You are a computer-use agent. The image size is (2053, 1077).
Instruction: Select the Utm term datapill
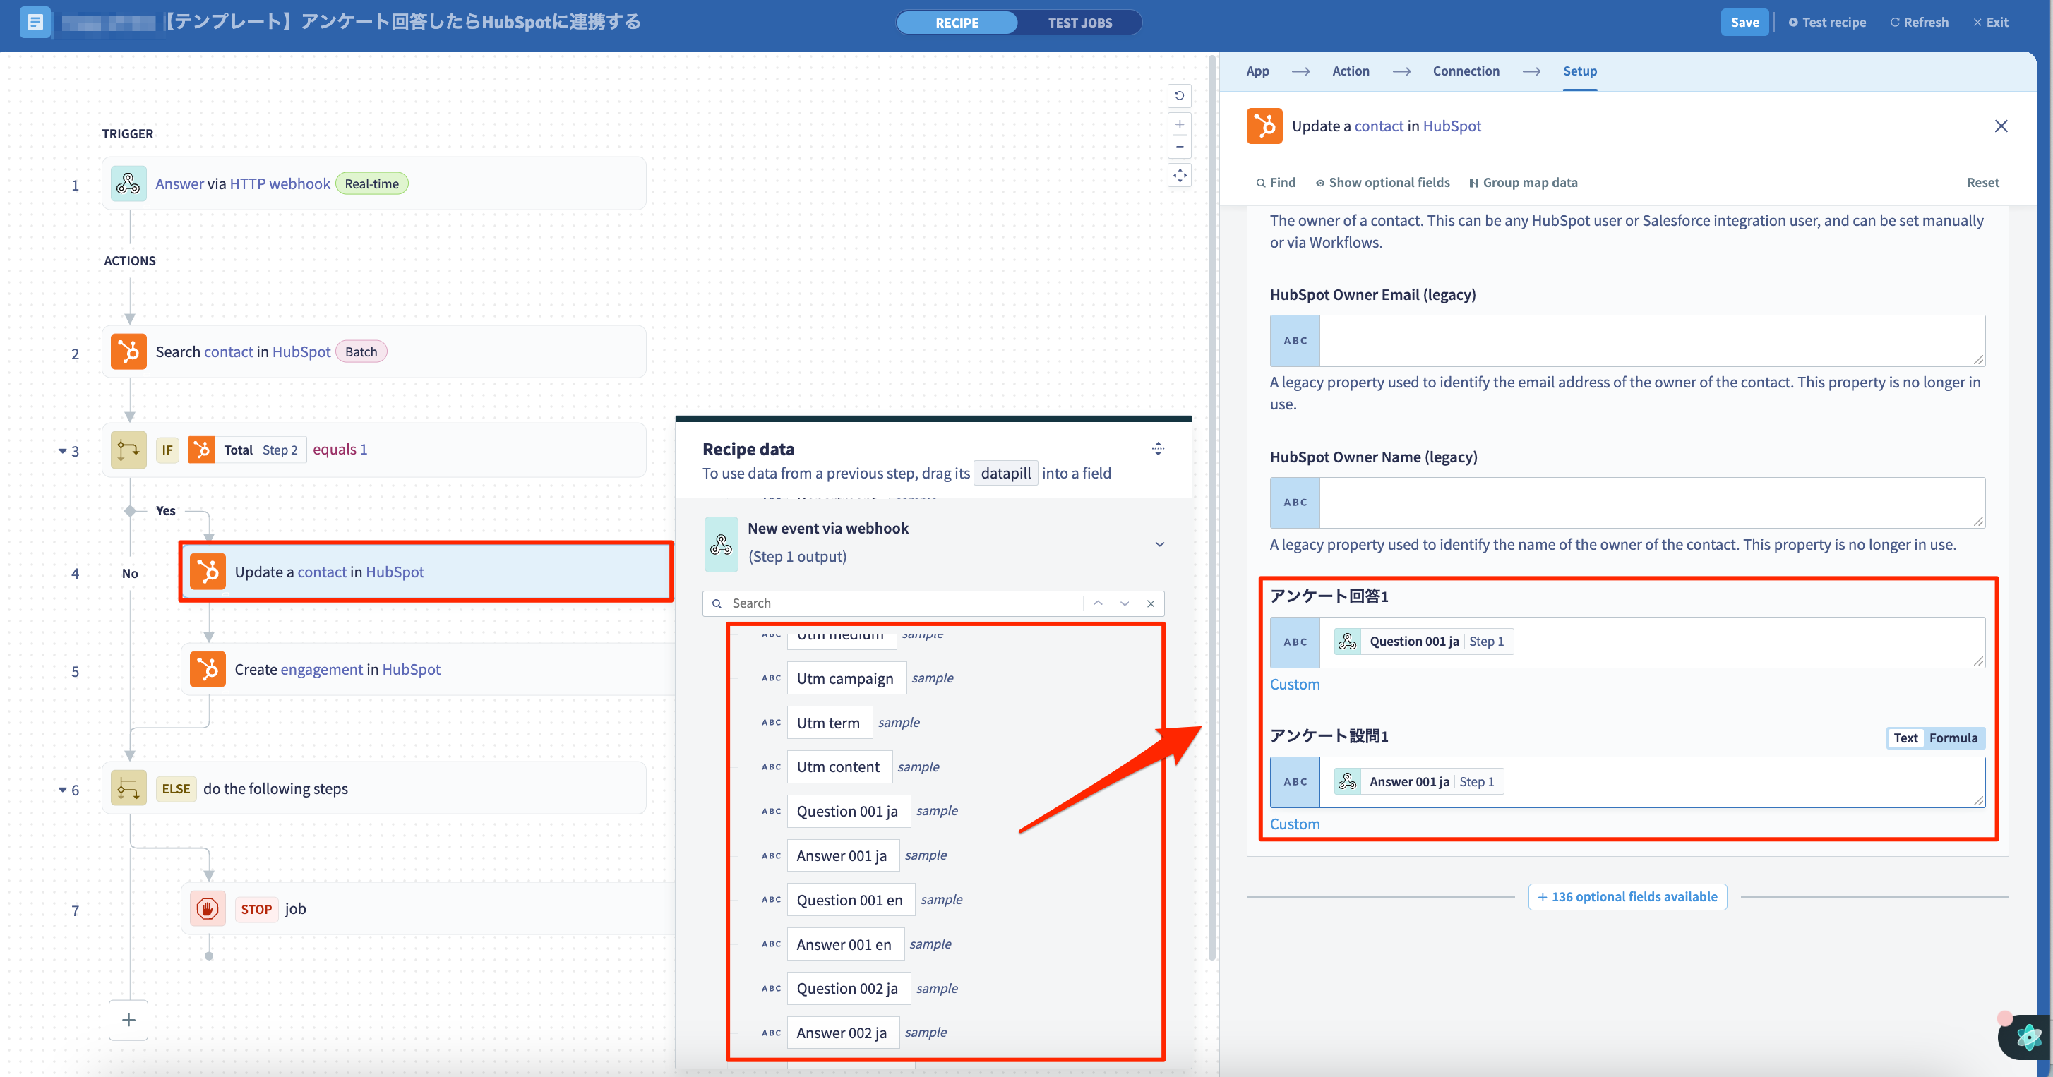(x=829, y=723)
